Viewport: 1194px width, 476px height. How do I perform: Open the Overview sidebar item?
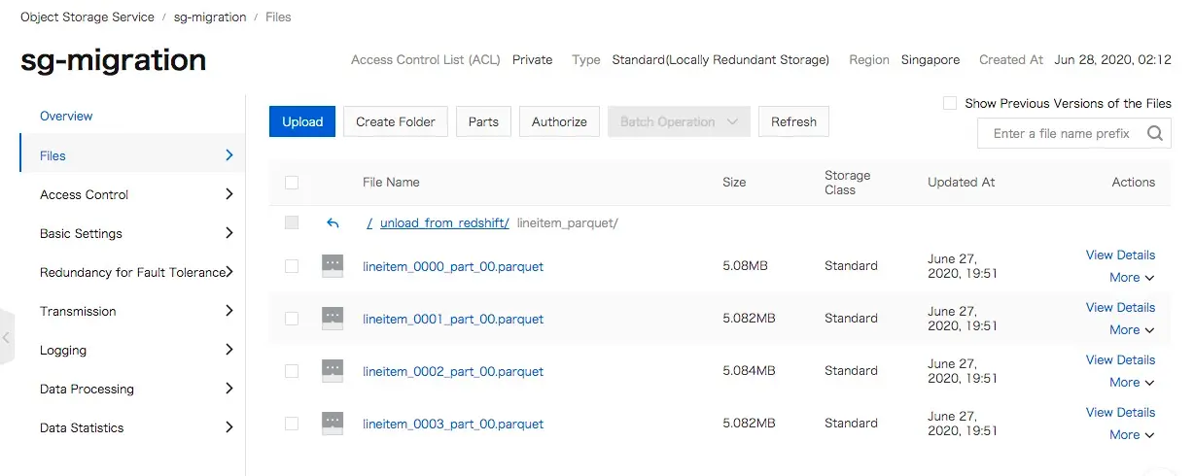[66, 116]
